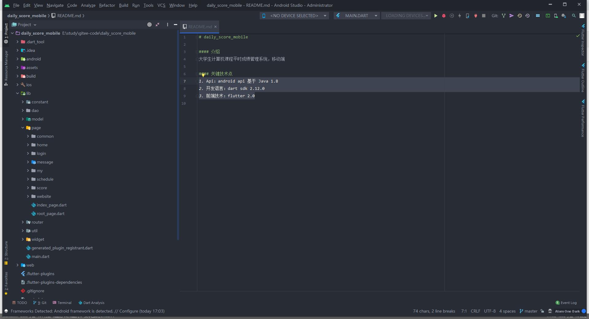Expand the .dart_tool folder
The width and height of the screenshot is (589, 319).
click(17, 42)
